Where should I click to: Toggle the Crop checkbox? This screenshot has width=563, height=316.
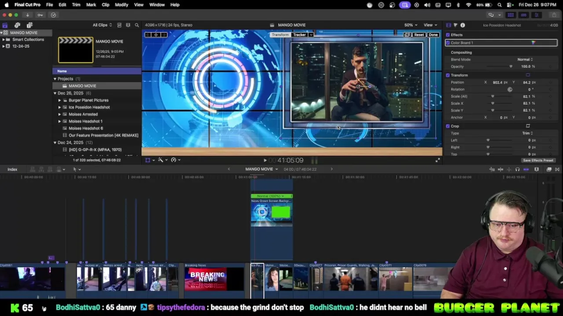tap(448, 126)
